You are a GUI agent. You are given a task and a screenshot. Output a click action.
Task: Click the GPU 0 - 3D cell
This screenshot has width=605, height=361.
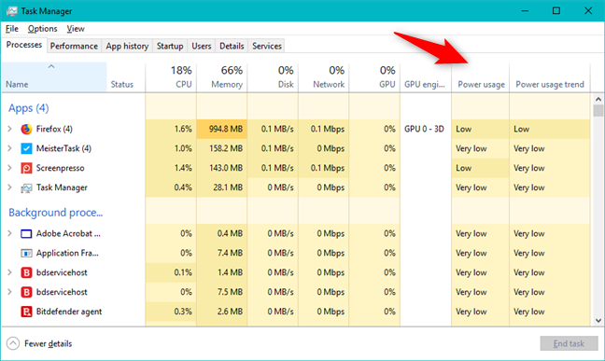pos(426,129)
